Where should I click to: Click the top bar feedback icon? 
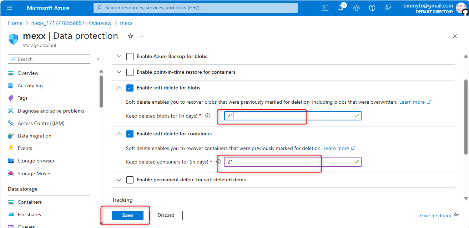pyautogui.click(x=388, y=8)
